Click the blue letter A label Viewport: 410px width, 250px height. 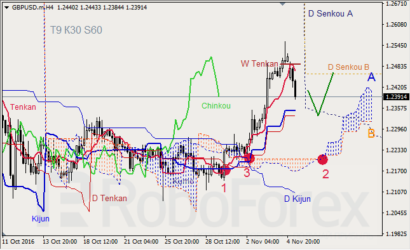(371, 77)
